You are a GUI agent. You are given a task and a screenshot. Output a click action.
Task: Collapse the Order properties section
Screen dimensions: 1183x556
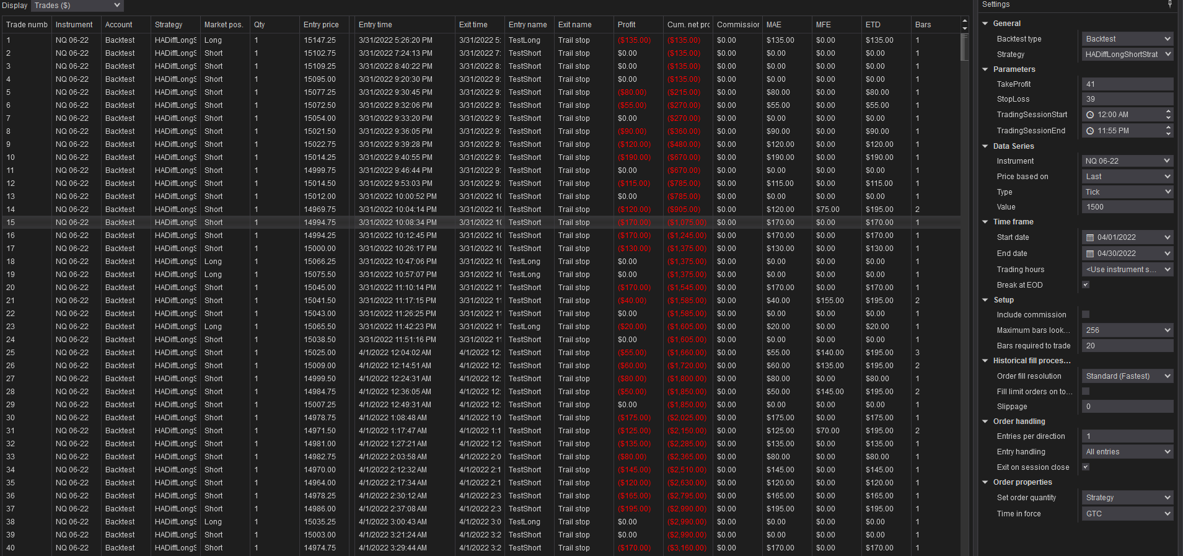(985, 482)
